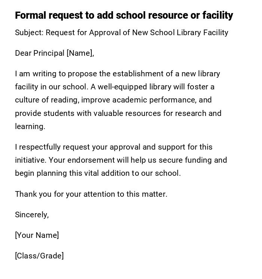Click the line "I respectfully request your approval"
This screenshot has height=279, width=262.
coord(113,147)
